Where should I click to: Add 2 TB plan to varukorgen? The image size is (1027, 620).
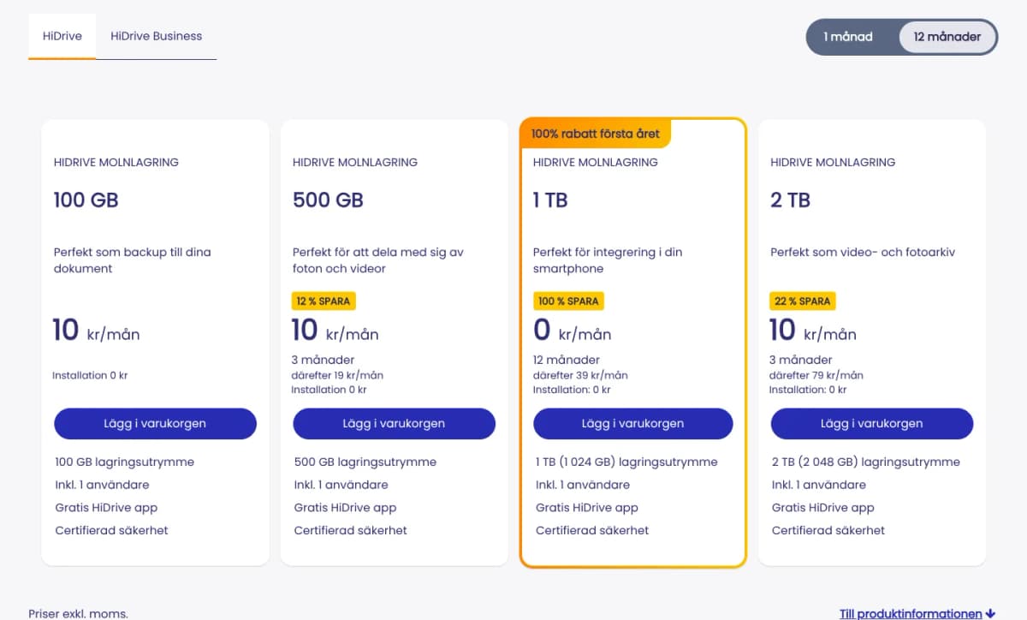point(872,424)
